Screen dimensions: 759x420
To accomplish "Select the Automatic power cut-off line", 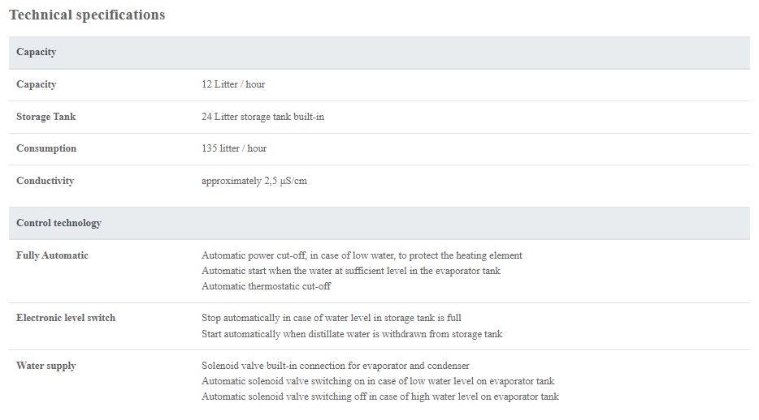I will [362, 255].
